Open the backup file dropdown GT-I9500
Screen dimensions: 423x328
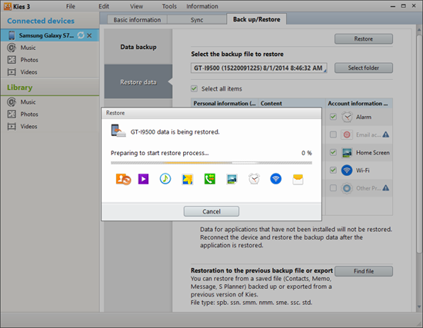[x=259, y=68]
